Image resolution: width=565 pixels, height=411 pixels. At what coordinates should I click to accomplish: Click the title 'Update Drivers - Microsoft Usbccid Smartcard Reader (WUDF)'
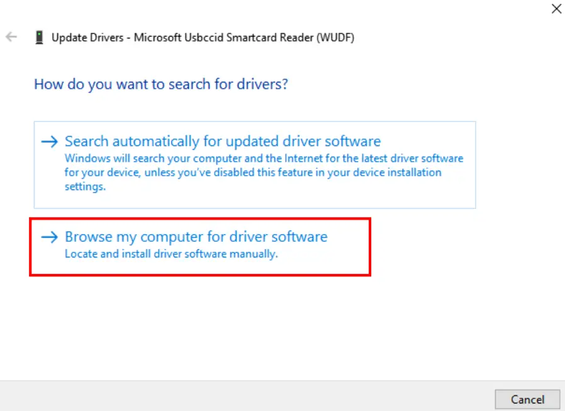tap(203, 38)
